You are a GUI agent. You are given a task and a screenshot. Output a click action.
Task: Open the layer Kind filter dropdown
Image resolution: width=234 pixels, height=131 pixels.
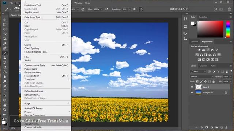198,72
